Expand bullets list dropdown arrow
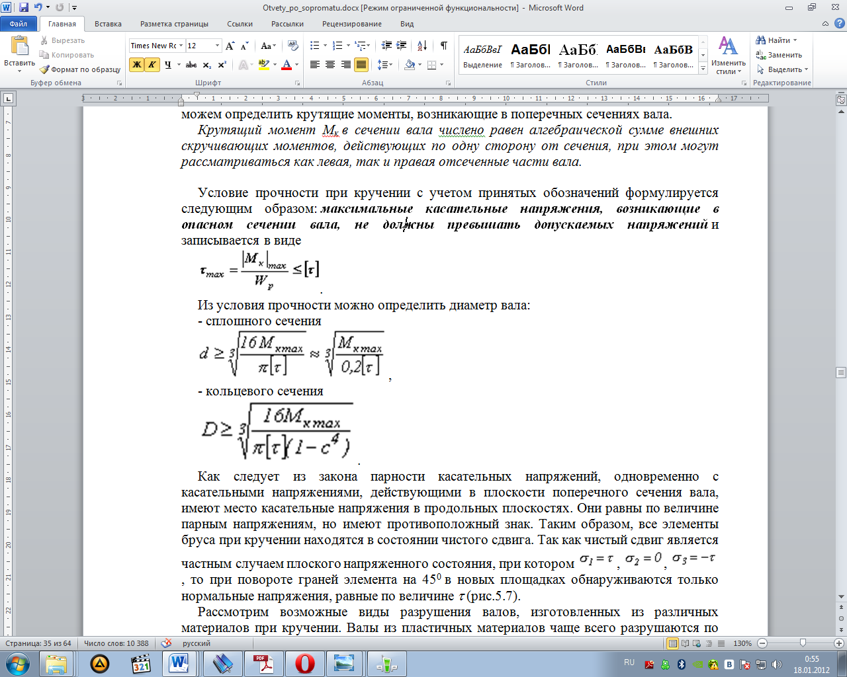The height and width of the screenshot is (677, 847). click(x=324, y=46)
